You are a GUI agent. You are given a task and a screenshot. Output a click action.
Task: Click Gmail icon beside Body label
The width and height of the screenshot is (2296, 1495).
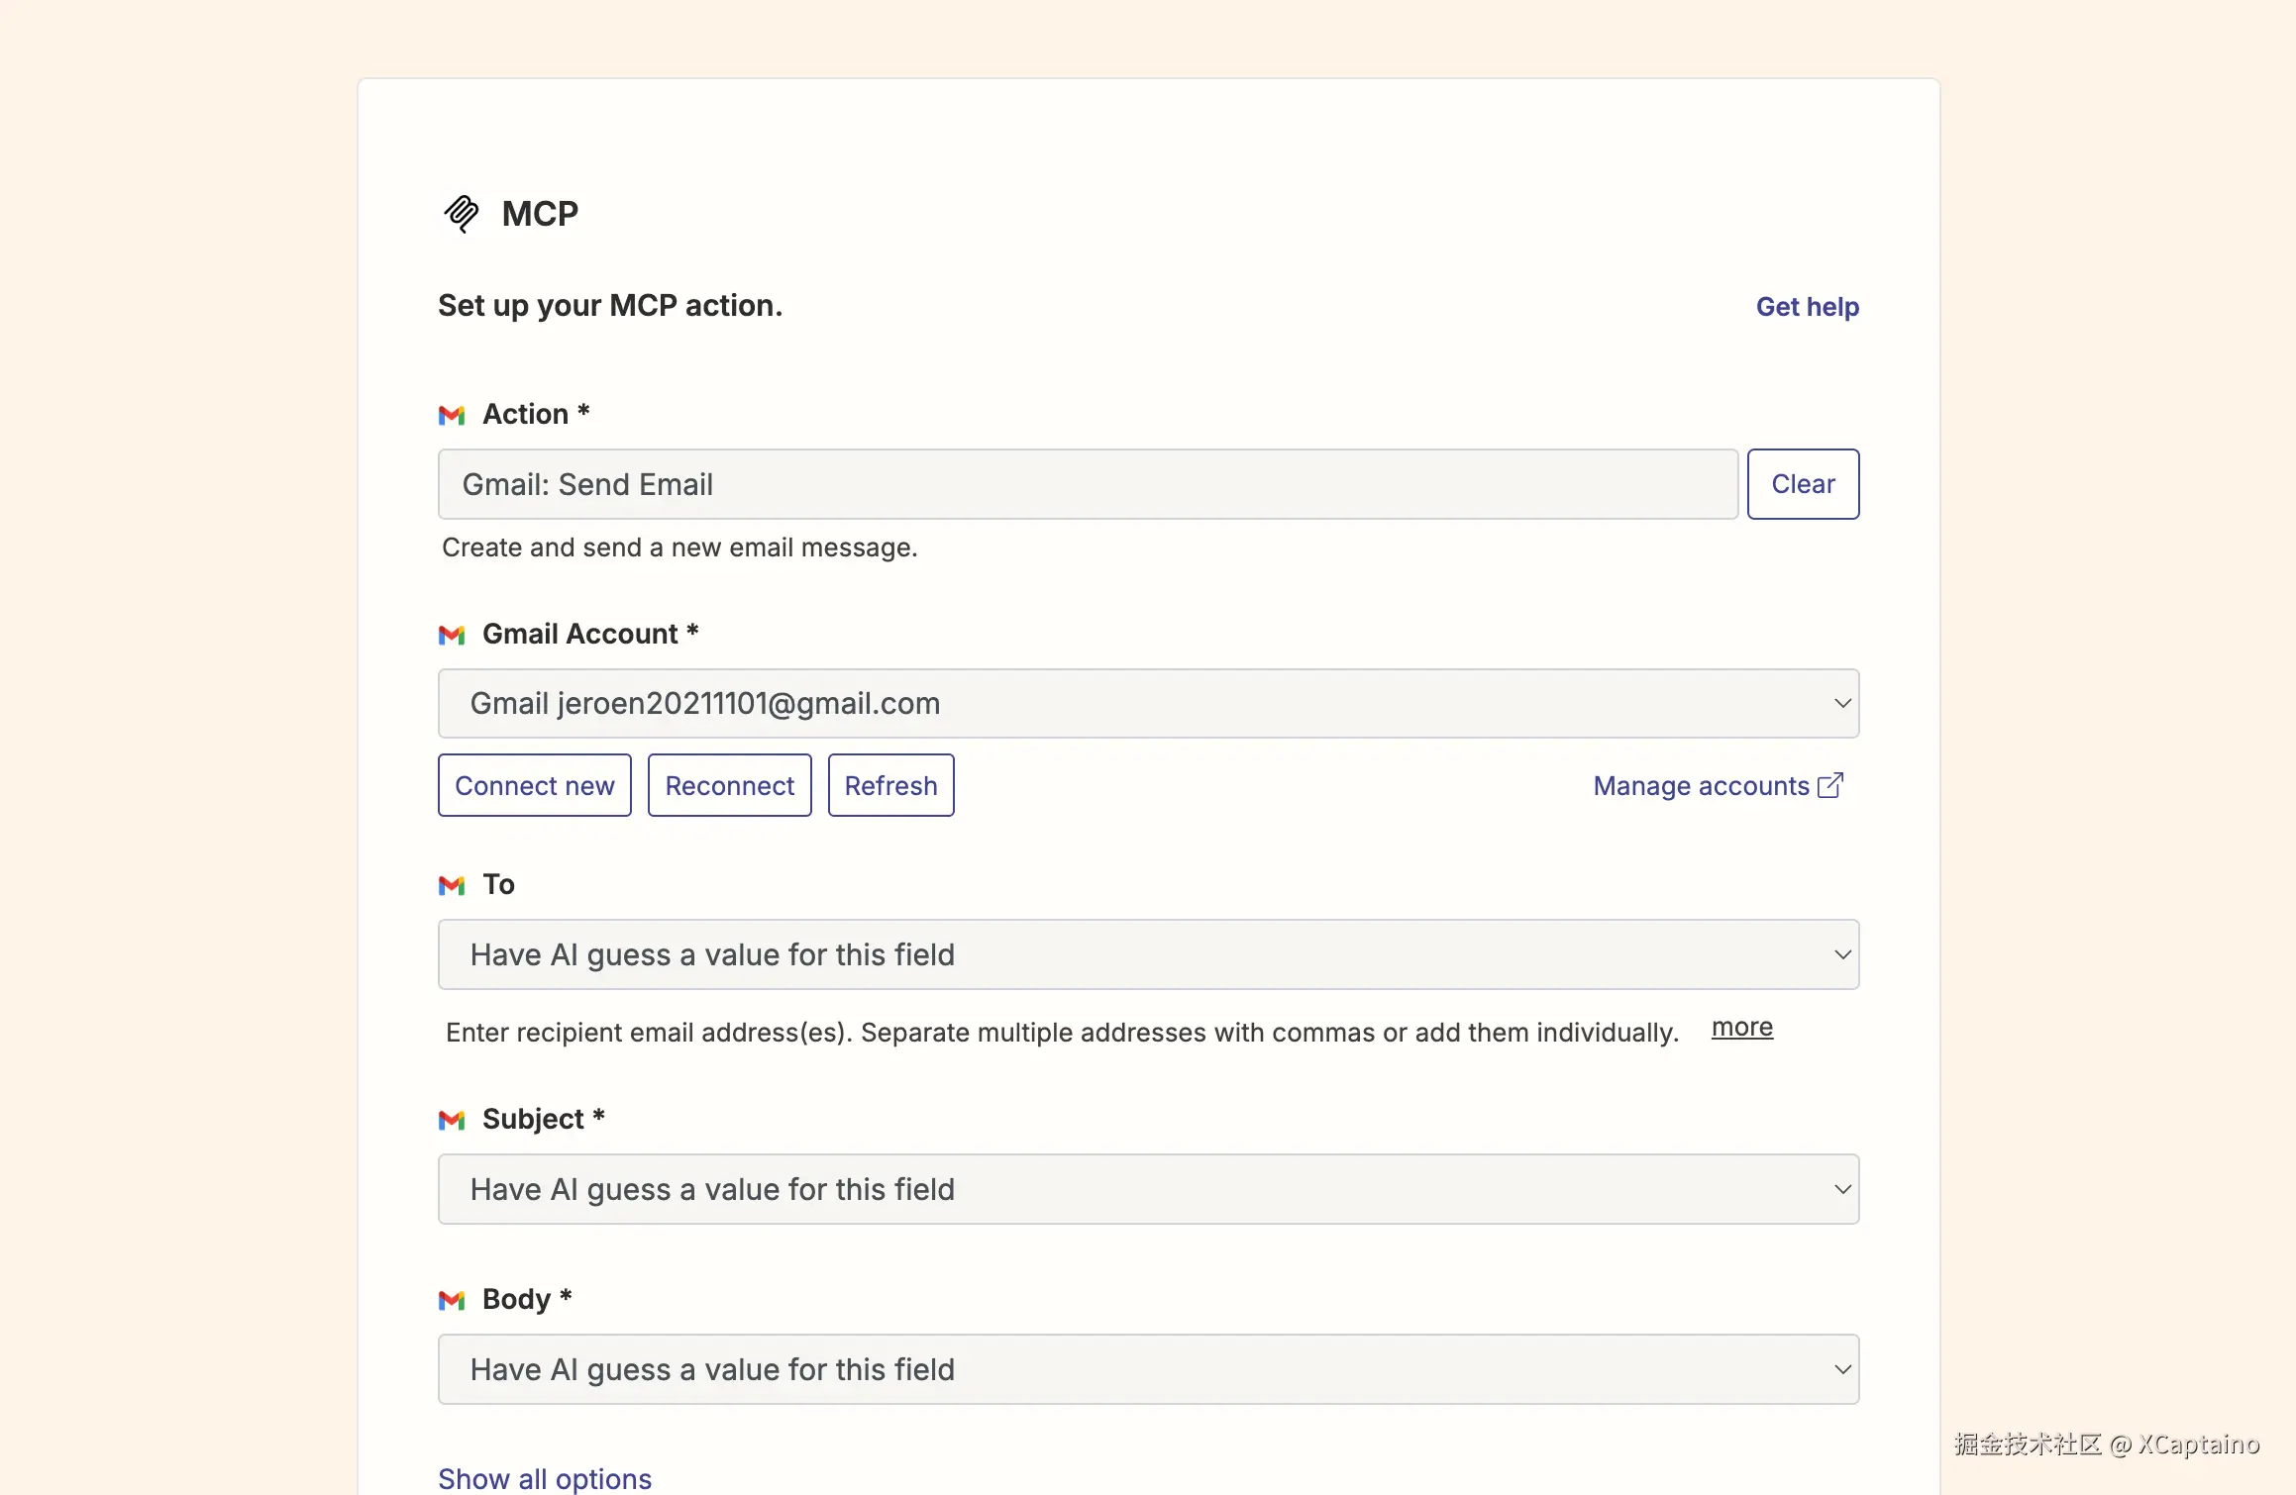(452, 1300)
